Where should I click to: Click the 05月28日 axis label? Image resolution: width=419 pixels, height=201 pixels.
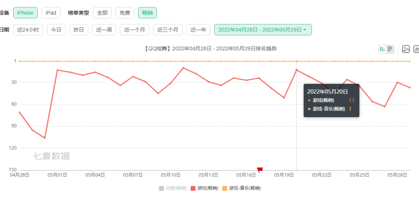click(397, 175)
